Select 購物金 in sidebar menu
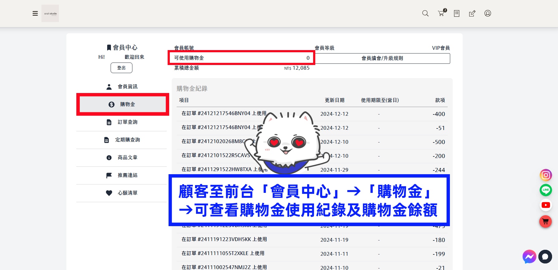 [x=123, y=105]
